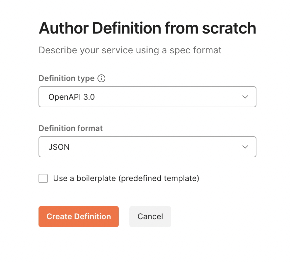This screenshot has height=262, width=291.
Task: Click the chevron arrow in the OpenAPI 3.0 field
Action: pos(245,97)
